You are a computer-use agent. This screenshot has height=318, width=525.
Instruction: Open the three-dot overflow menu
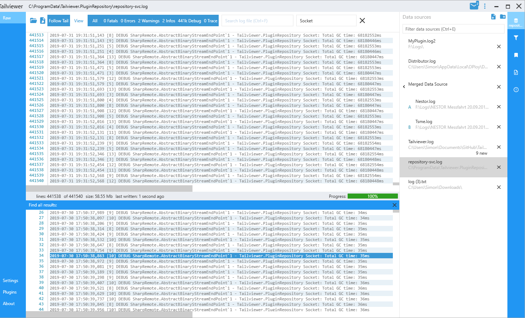pyautogui.click(x=484, y=6)
